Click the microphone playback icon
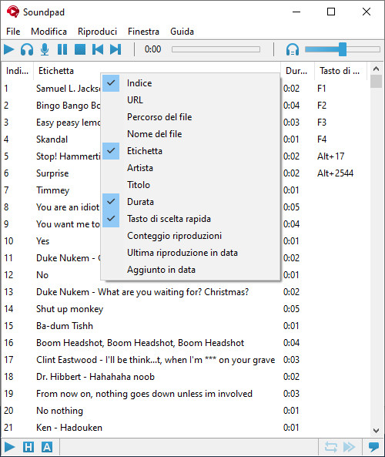The width and height of the screenshot is (385, 457). tap(45, 49)
